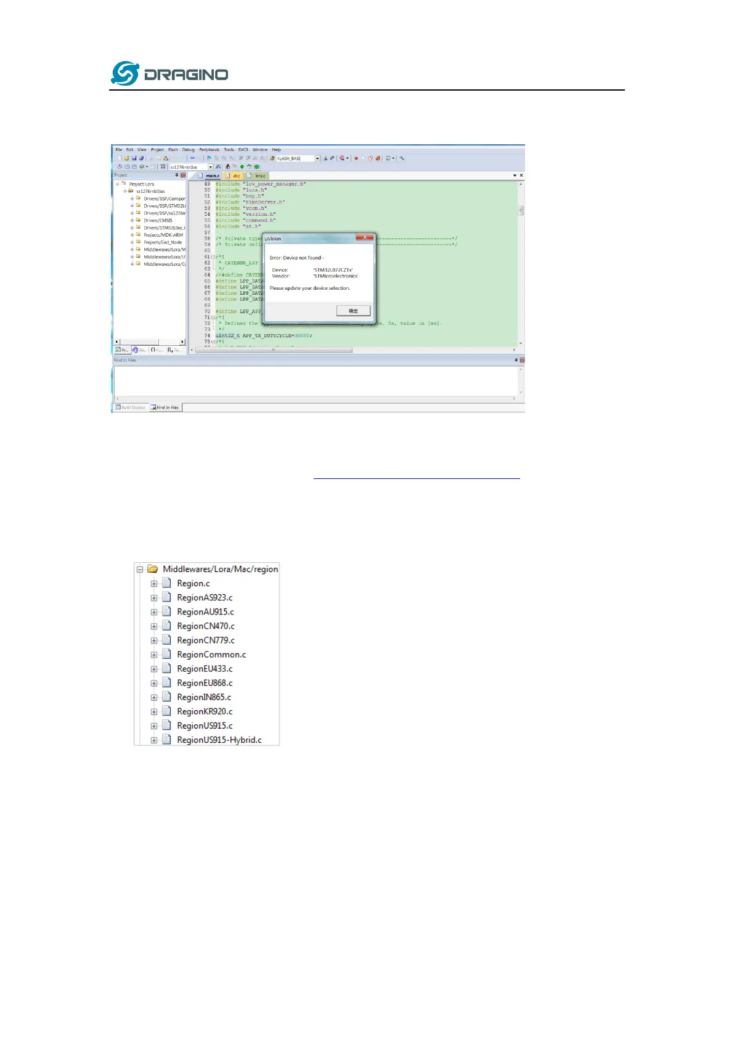
Task: Switch to the Build Output tab
Action: point(131,407)
